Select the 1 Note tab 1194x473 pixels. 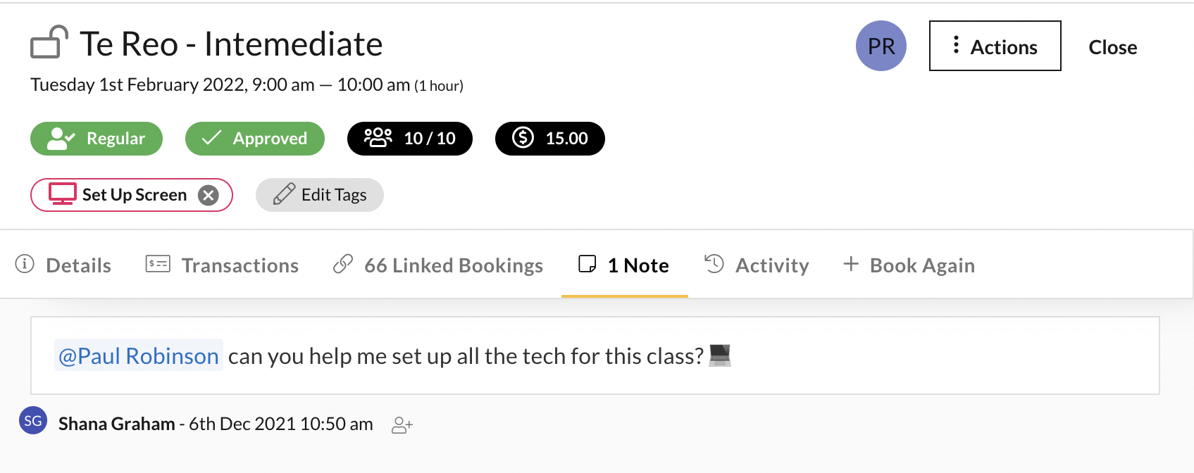(624, 265)
